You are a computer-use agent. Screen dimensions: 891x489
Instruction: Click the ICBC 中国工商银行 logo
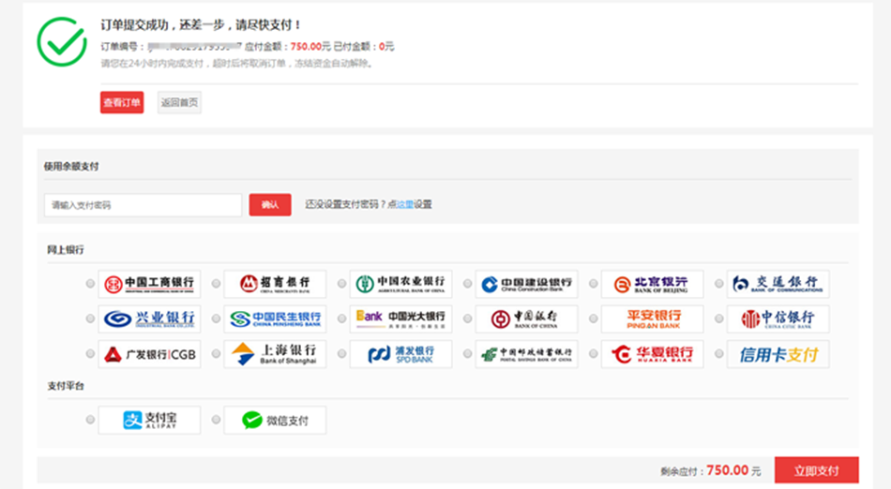[149, 284]
